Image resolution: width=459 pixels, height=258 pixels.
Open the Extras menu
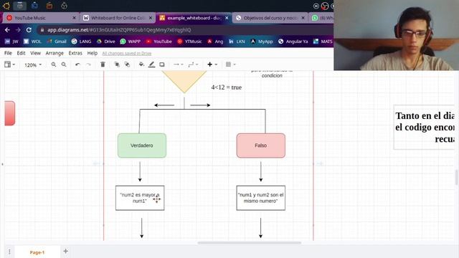(x=75, y=53)
